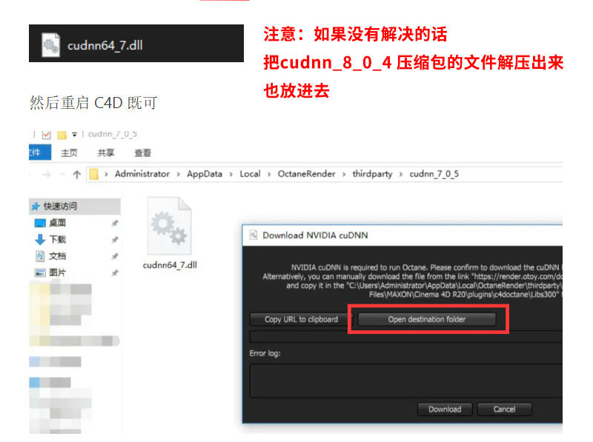
Task: Expand the chevron before Administrator
Action: tap(106, 174)
